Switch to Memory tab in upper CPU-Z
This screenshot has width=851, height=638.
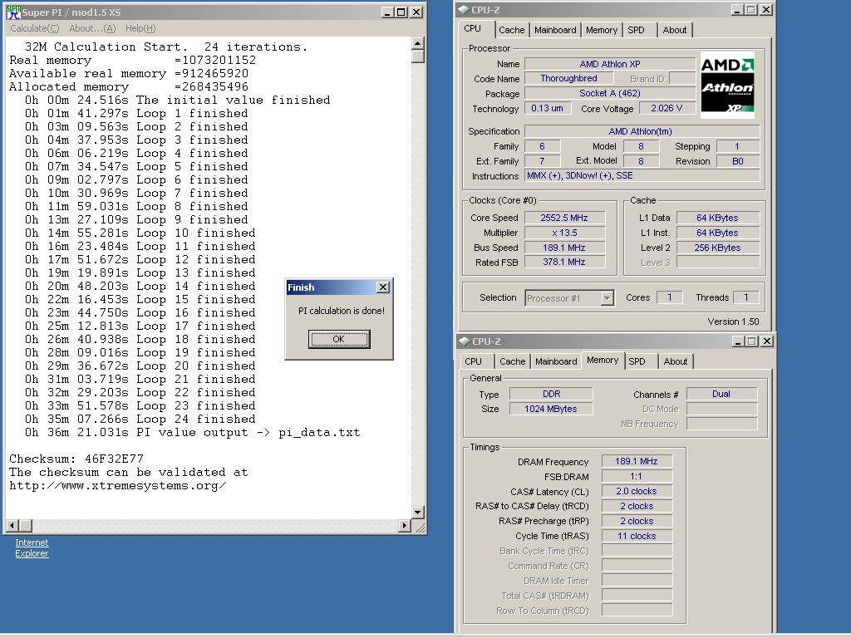point(602,30)
